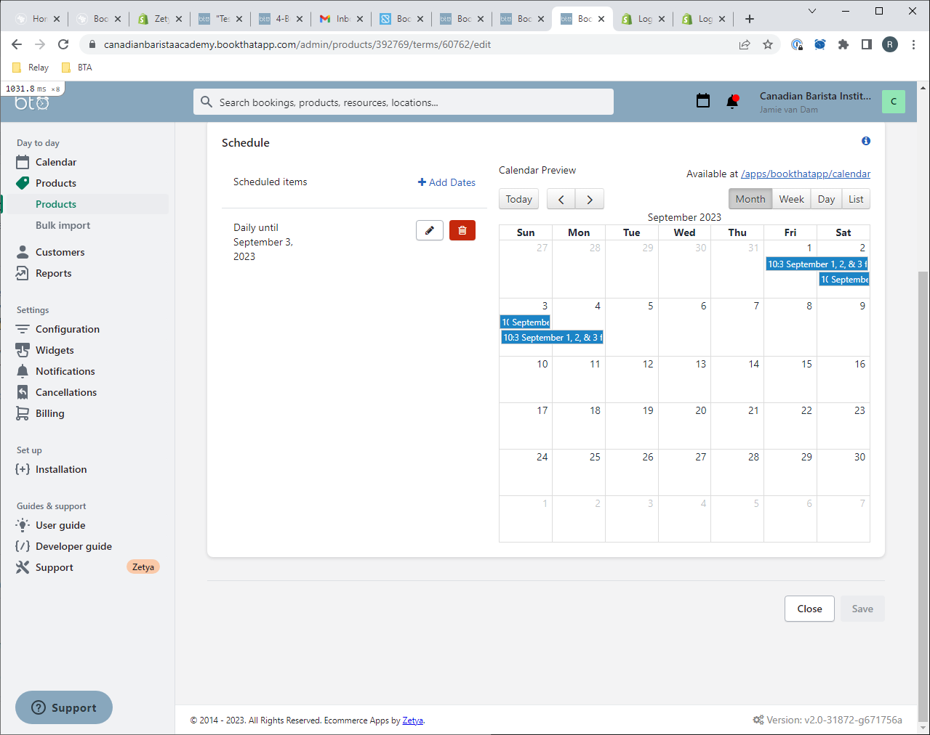
Task: Open Bulk import under Products
Action: [63, 225]
